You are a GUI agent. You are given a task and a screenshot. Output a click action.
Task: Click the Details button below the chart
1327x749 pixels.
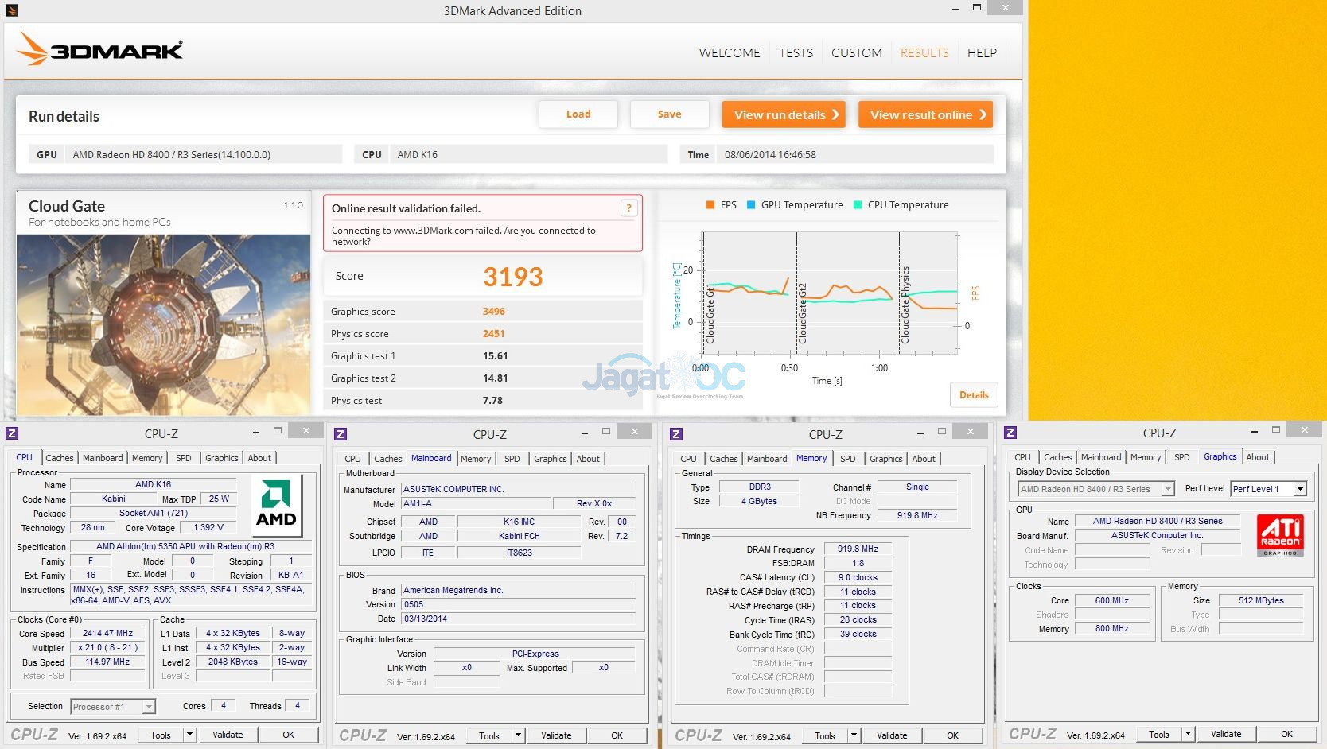click(973, 395)
